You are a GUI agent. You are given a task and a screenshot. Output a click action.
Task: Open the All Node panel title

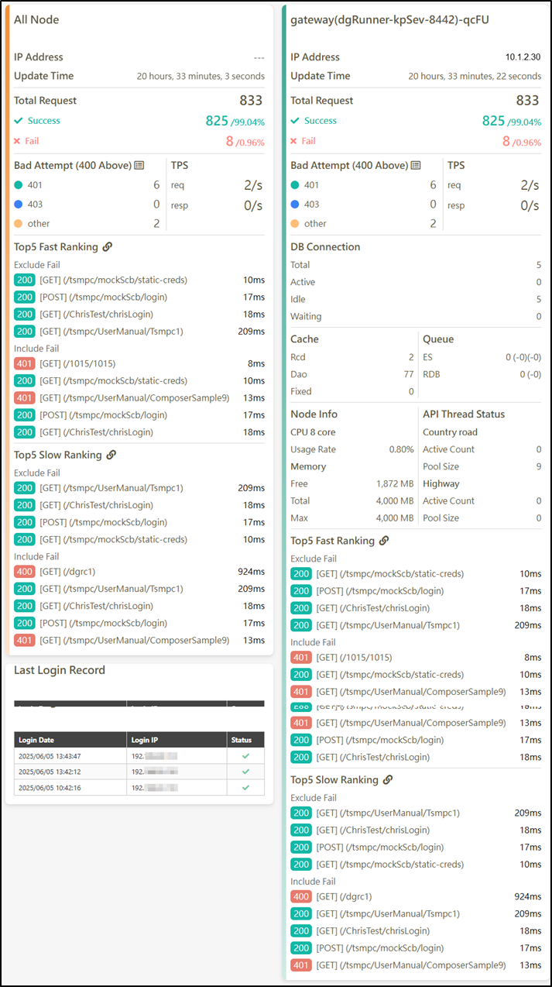(x=36, y=19)
